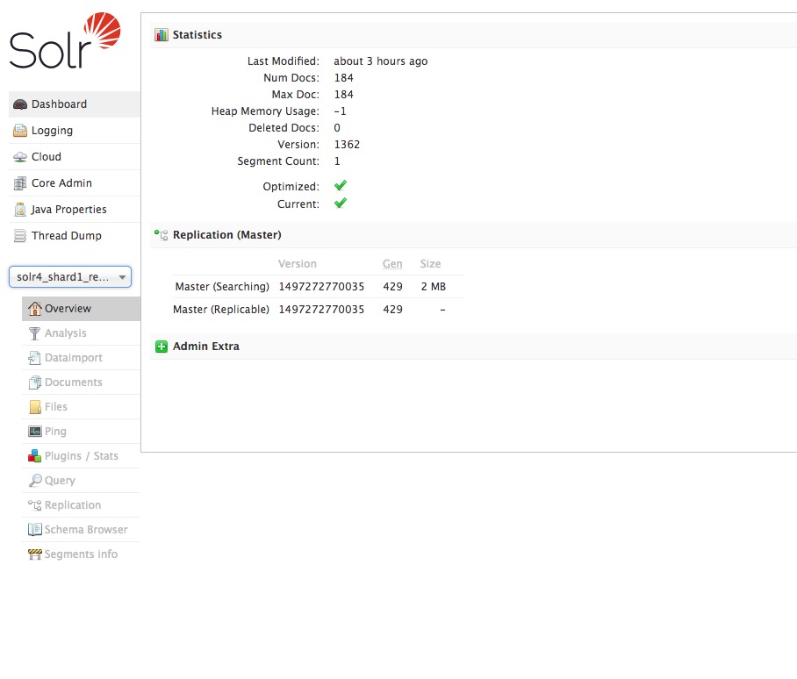
Task: Click the Gen column header
Action: 392,263
